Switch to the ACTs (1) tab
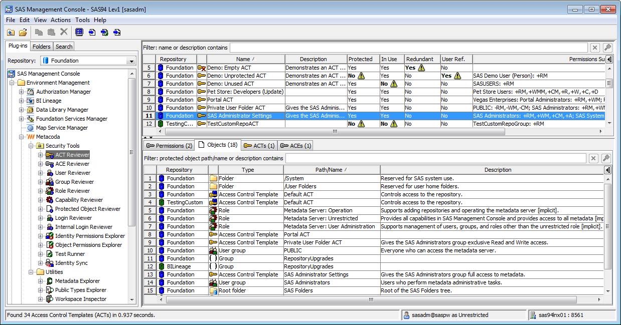621x325 pixels. [259, 146]
